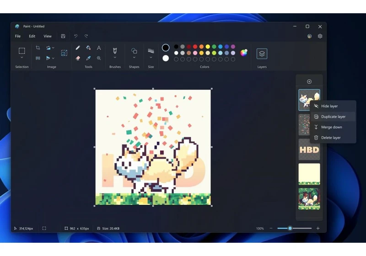Pick the pink color swatch in second row
Screen dimensions: 366x256
[195, 53]
